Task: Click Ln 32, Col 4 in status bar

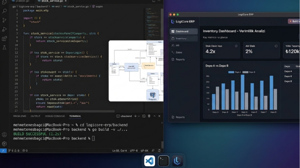Action: [120, 150]
